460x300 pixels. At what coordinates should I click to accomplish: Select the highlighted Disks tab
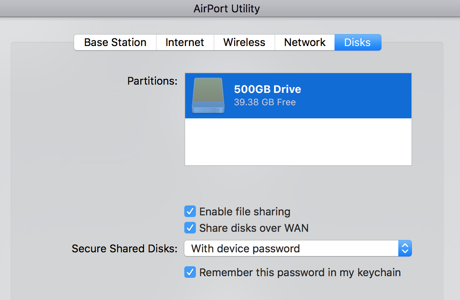pos(358,42)
